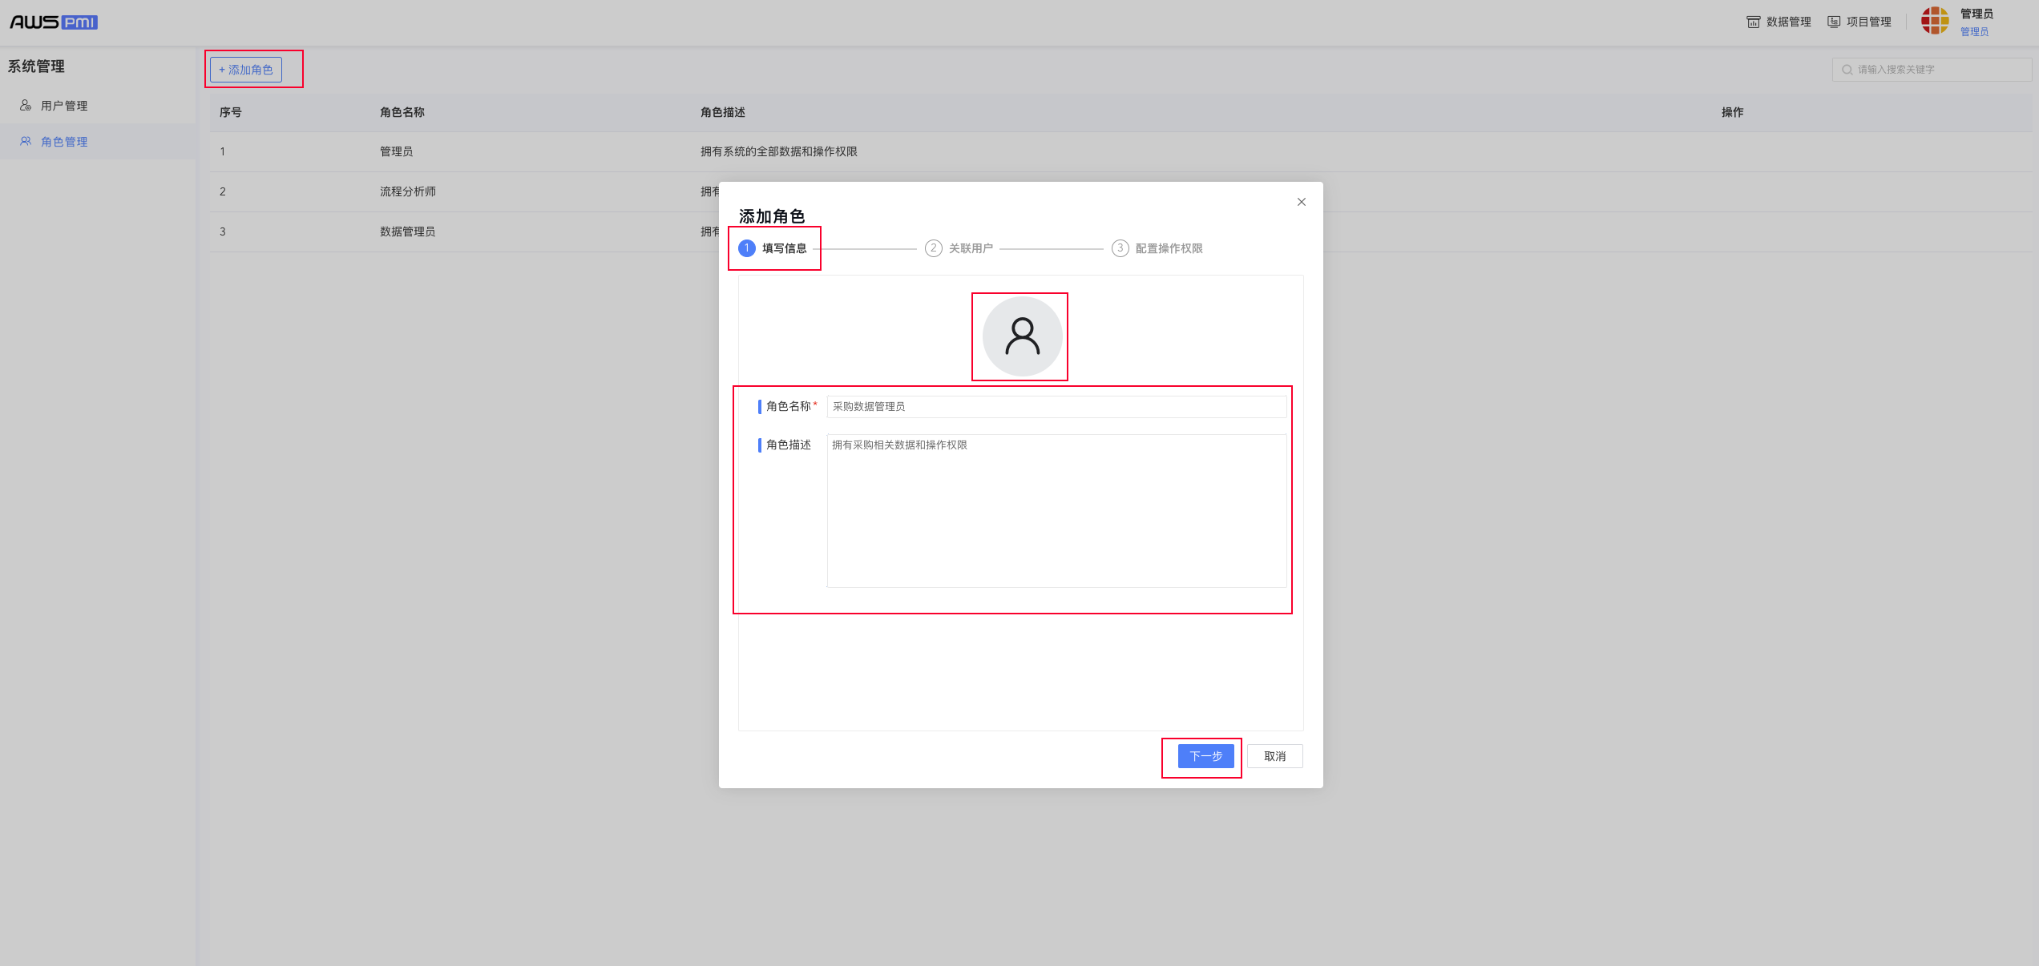The width and height of the screenshot is (2039, 966).
Task: Click row number 2 cell
Action: (223, 191)
